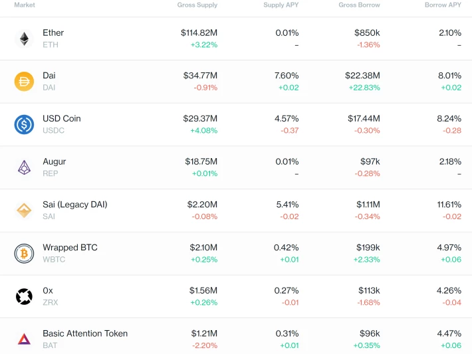472x354 pixels.
Task: Sort by Gross Borrow column header
Action: [359, 5]
